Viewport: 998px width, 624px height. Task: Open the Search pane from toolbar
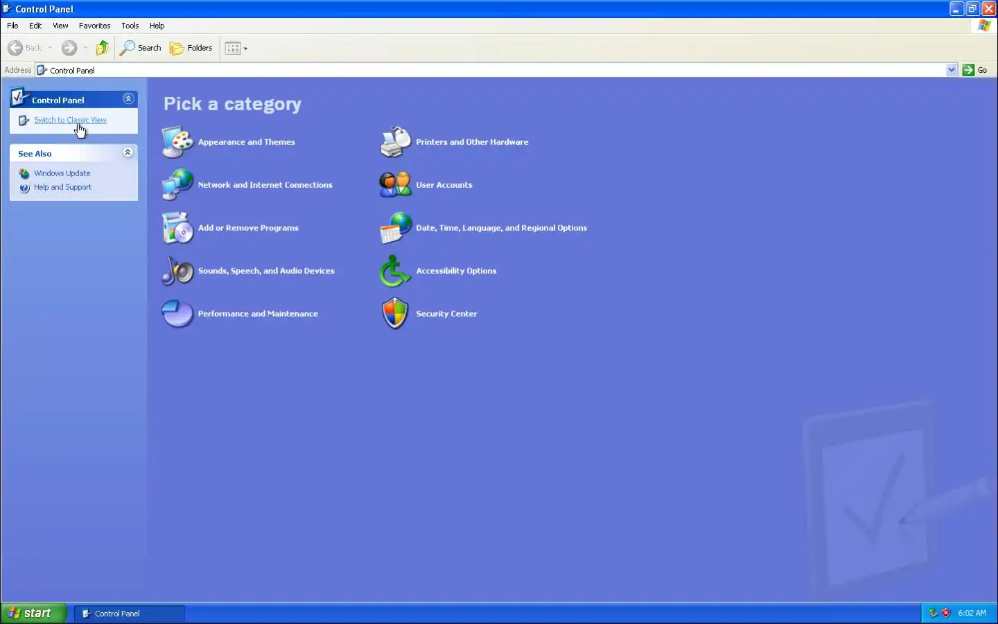[x=141, y=48]
